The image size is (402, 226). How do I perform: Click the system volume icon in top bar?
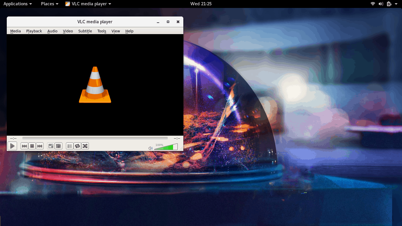(x=381, y=4)
